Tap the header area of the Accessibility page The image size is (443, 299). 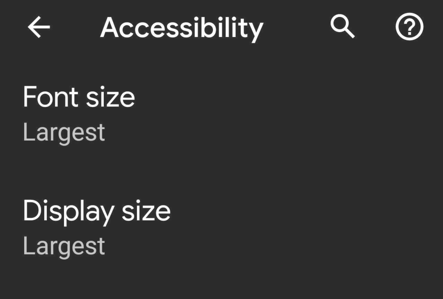(x=181, y=28)
